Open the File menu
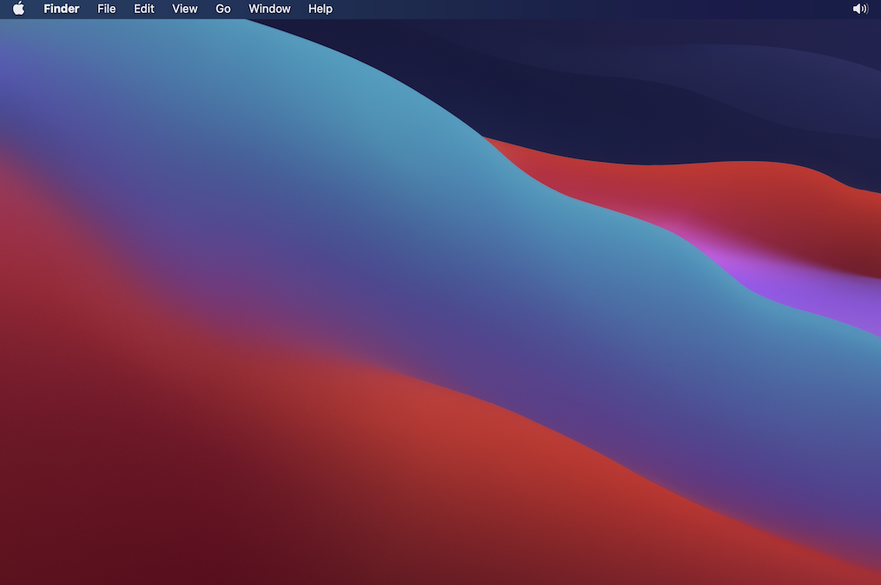This screenshot has width=881, height=585. coord(106,9)
